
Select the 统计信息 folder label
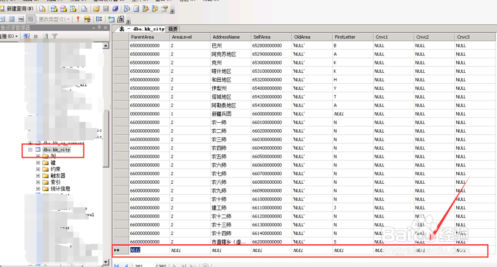pyautogui.click(x=61, y=189)
